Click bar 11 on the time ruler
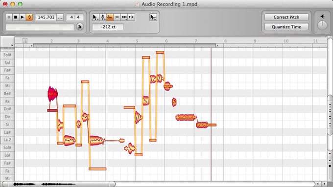This screenshot has height=187, width=333. [315, 41]
